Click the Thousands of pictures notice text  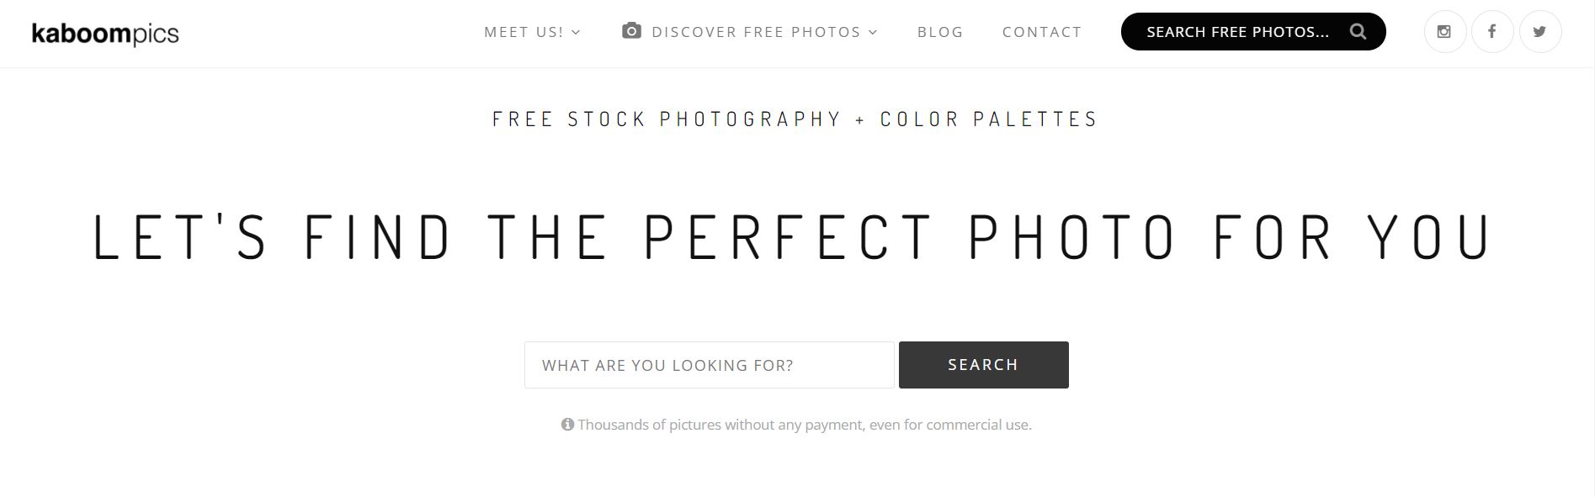[x=804, y=425]
